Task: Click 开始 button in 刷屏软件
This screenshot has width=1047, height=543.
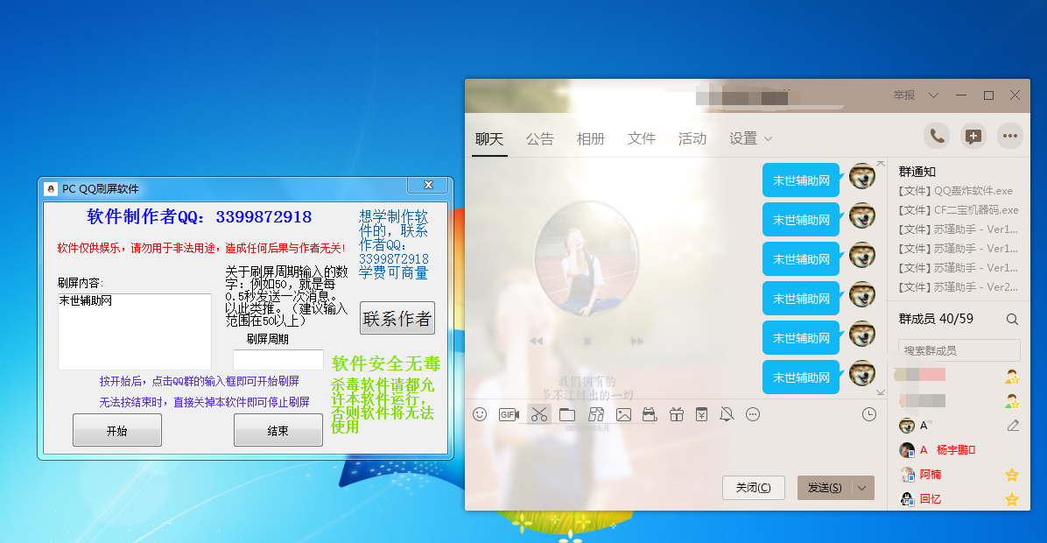Action: [116, 430]
